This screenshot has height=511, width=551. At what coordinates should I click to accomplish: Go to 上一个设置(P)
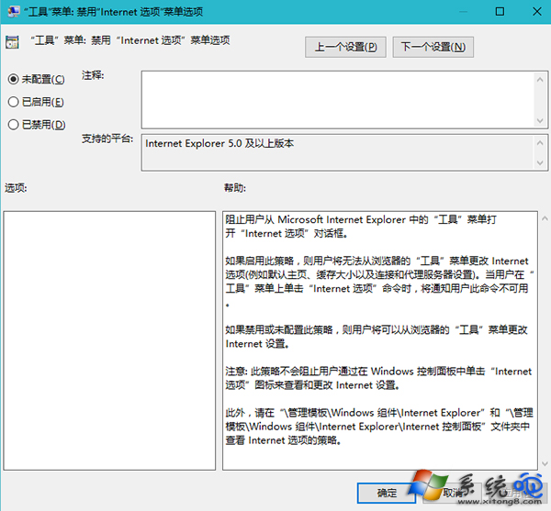(x=345, y=47)
